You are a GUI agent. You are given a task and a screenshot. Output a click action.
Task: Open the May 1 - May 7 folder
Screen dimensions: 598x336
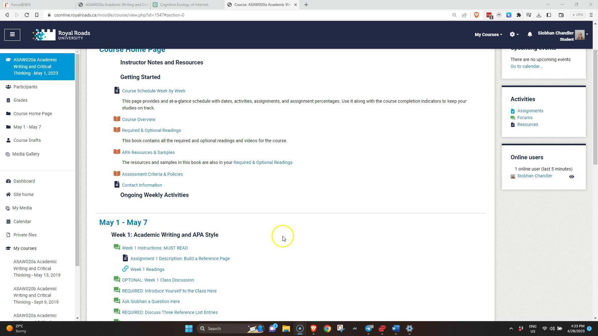[27, 127]
